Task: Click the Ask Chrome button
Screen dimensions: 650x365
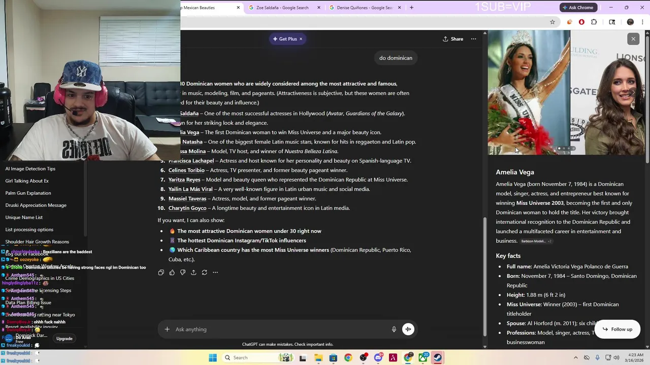Action: pos(577,8)
